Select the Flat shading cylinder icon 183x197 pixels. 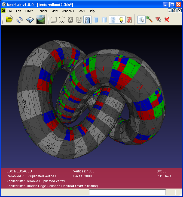(x=96, y=20)
